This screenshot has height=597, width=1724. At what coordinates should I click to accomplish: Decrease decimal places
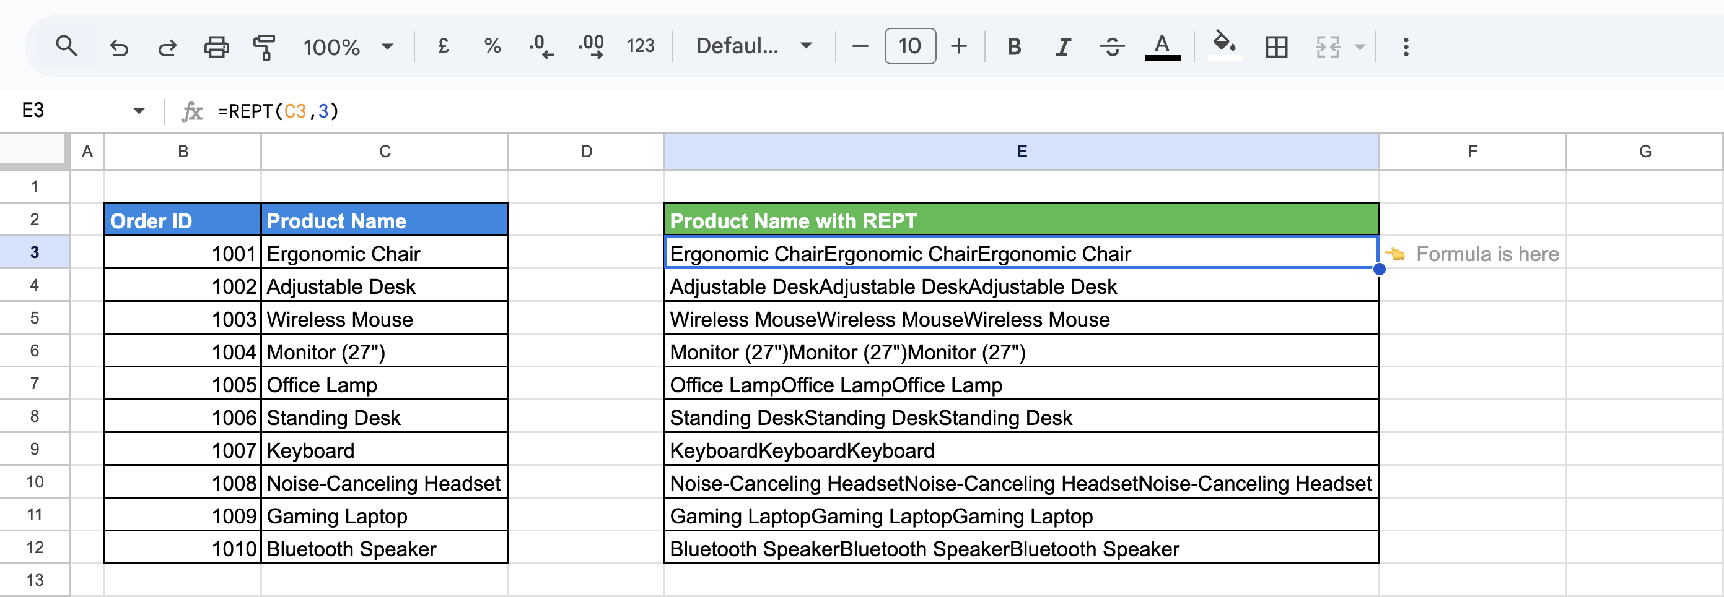click(x=541, y=47)
